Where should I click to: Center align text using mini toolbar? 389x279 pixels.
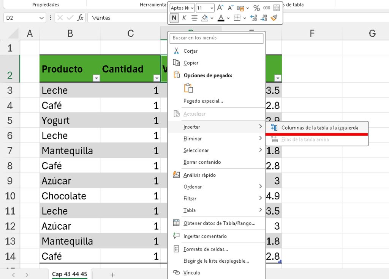coord(194,18)
